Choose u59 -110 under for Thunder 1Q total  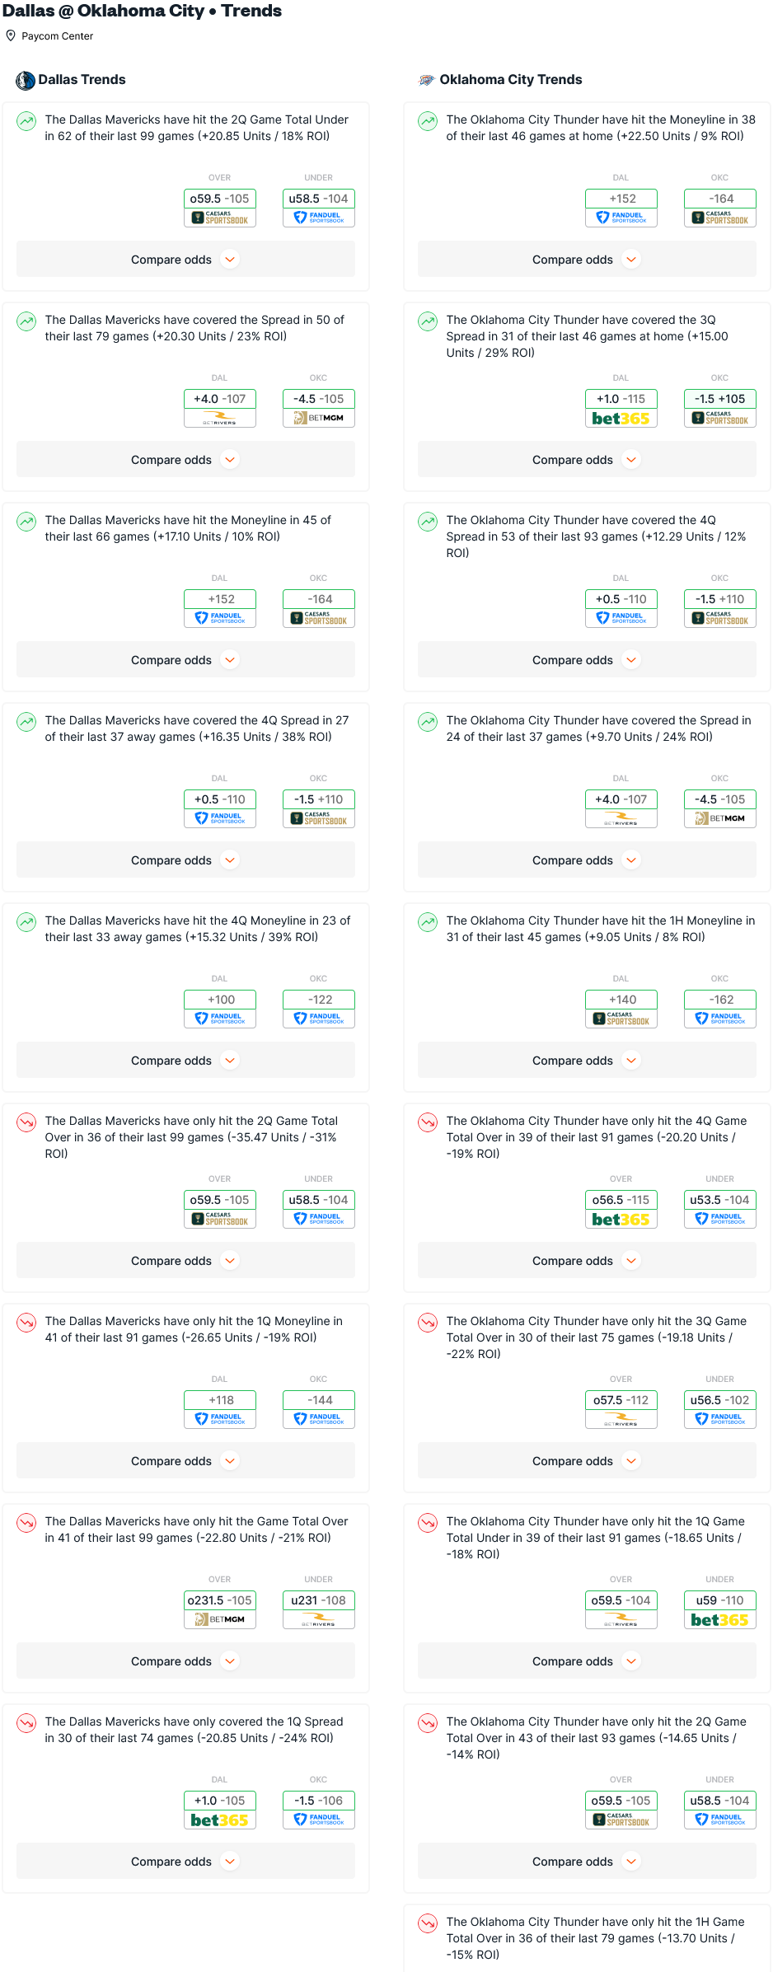(x=720, y=1600)
